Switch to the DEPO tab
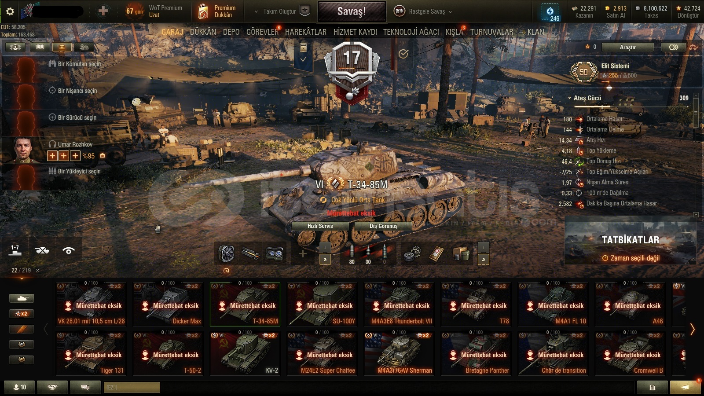The width and height of the screenshot is (704, 396). tap(231, 32)
